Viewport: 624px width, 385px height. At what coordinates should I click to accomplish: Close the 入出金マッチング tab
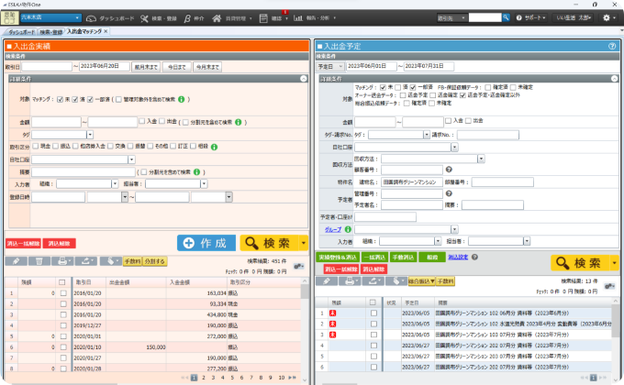pos(106,31)
